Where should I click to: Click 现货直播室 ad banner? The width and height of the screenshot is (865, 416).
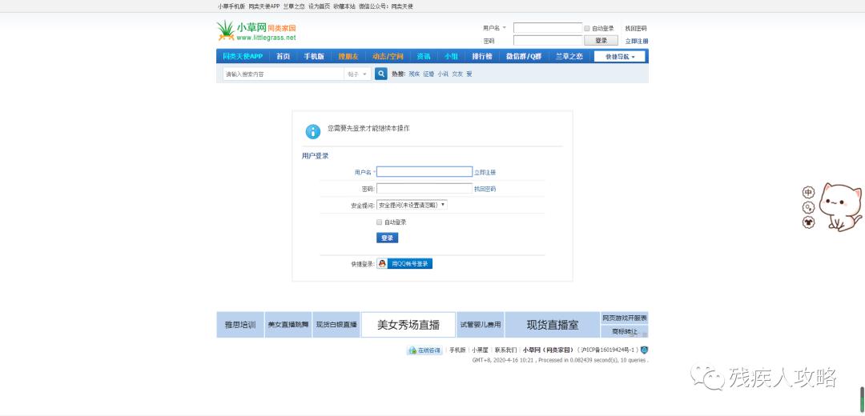[x=552, y=325]
